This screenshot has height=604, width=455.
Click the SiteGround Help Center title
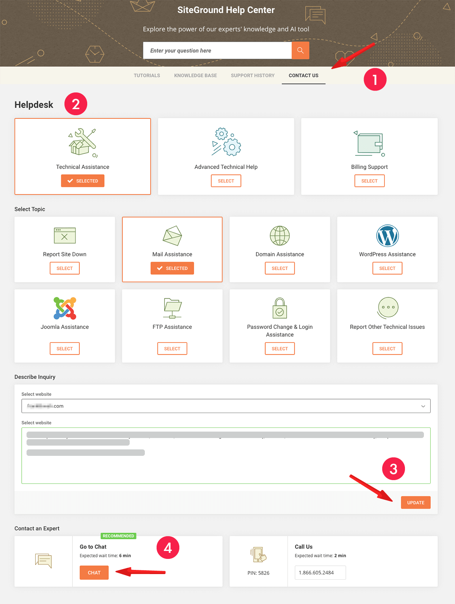click(x=226, y=10)
